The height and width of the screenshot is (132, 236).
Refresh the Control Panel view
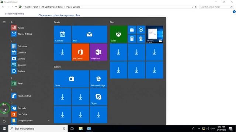(195, 7)
